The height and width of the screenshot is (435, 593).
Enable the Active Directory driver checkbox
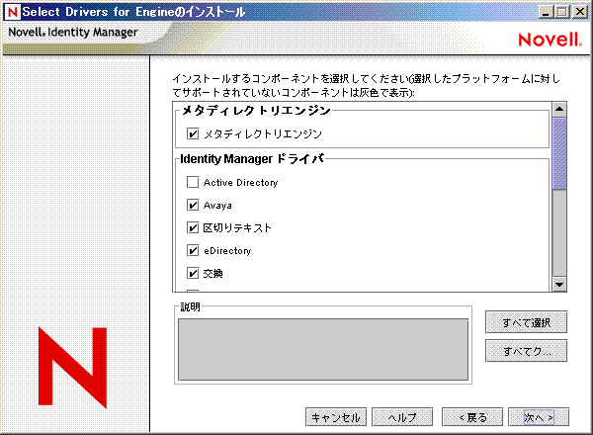click(193, 182)
